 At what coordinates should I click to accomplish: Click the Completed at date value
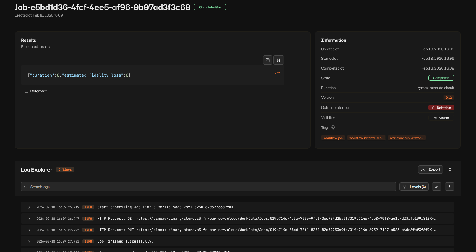coord(438,68)
